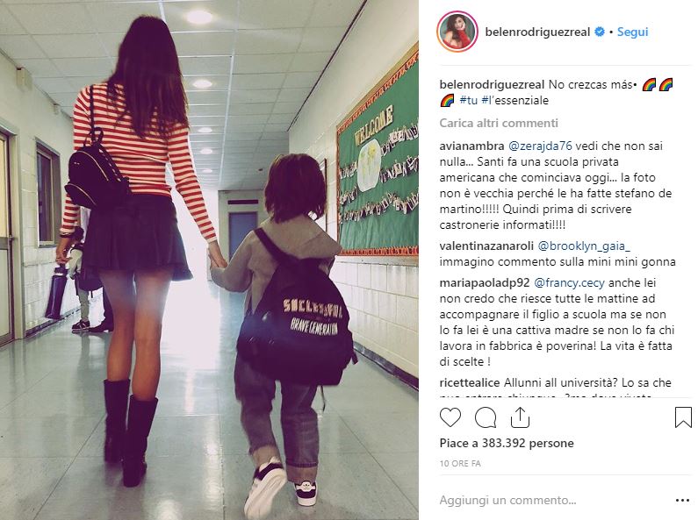Follow the account via Segui
The height and width of the screenshot is (520, 698).
point(632,32)
